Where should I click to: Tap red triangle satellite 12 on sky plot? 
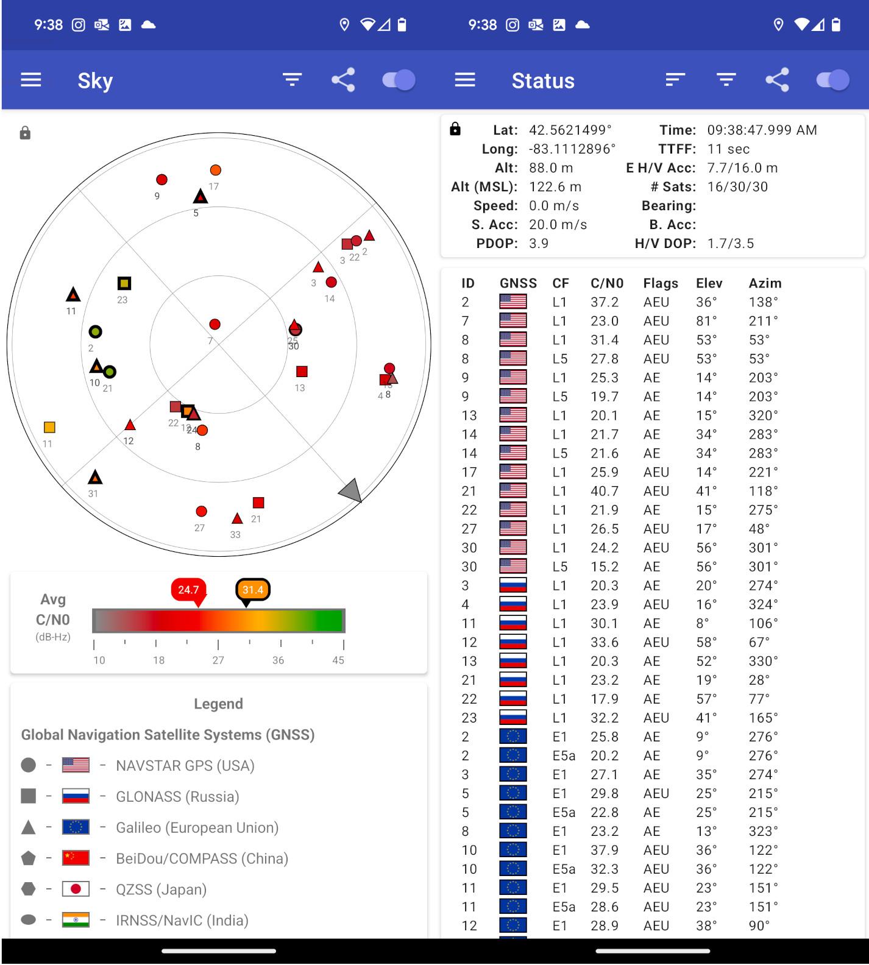(130, 425)
